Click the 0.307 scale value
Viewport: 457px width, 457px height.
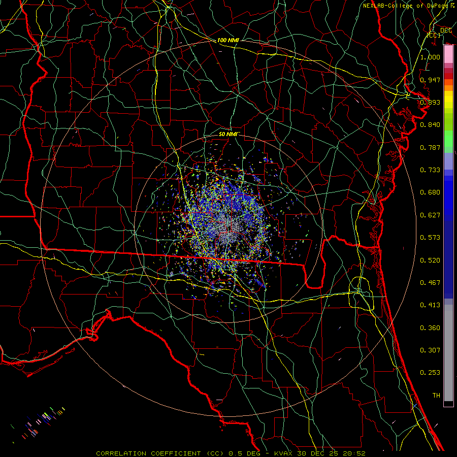(x=430, y=350)
